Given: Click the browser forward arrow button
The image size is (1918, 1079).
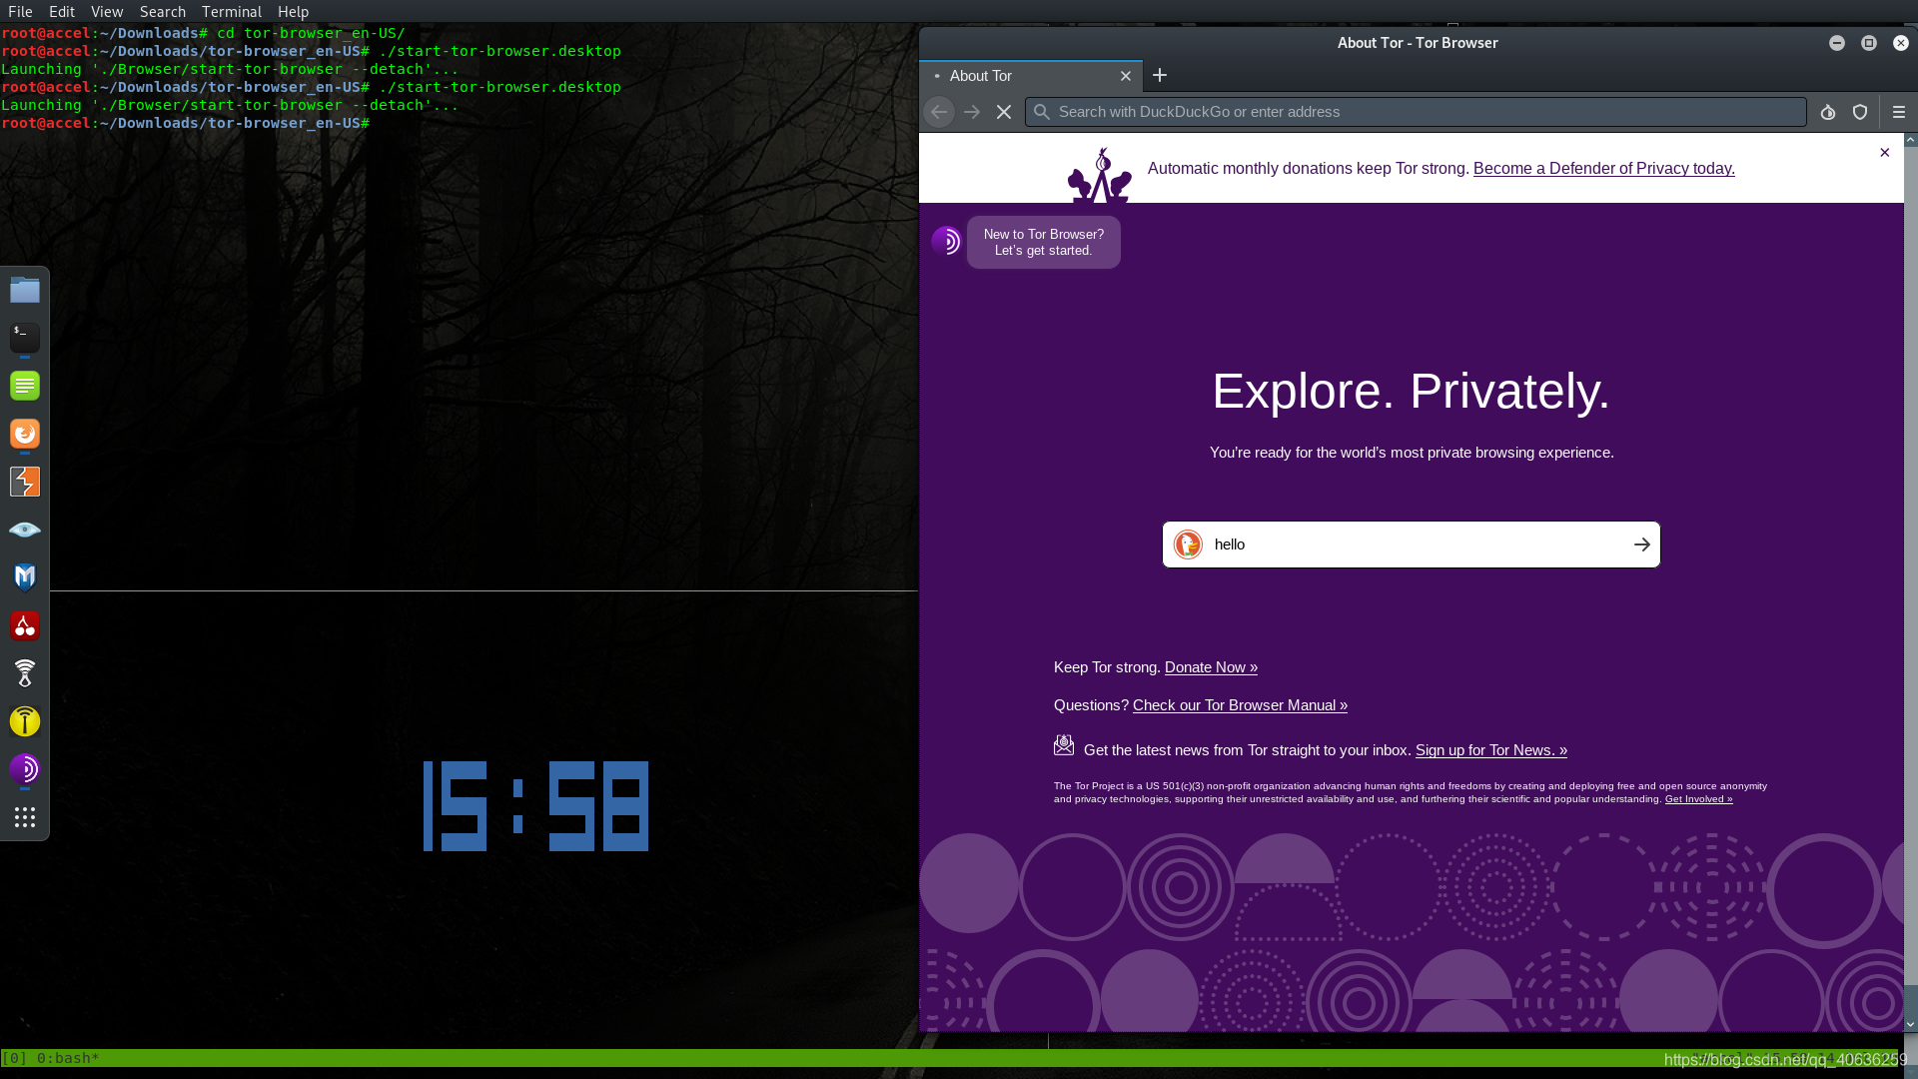Looking at the screenshot, I should click(x=972, y=112).
